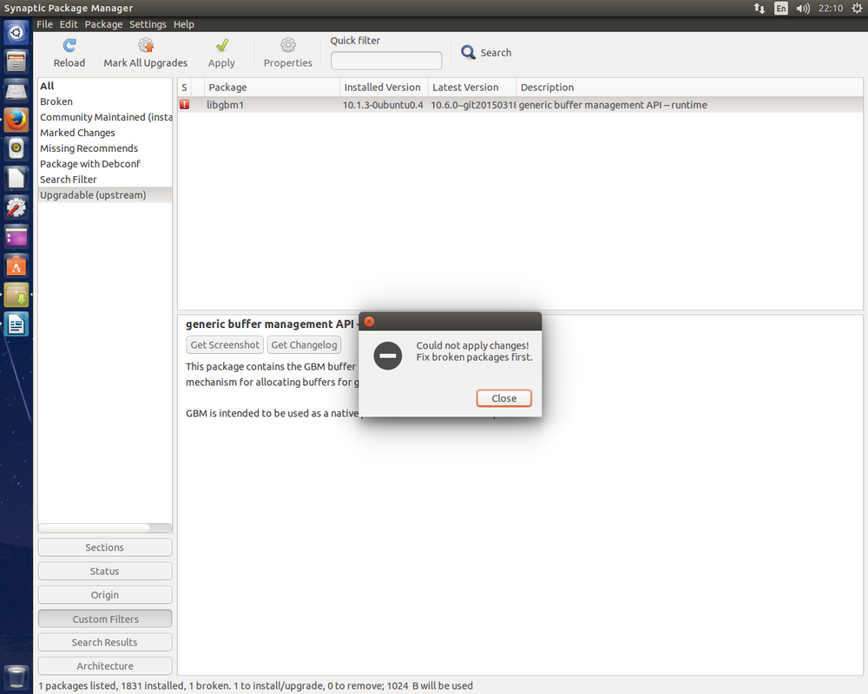Click the Quick filter text field

click(x=386, y=61)
